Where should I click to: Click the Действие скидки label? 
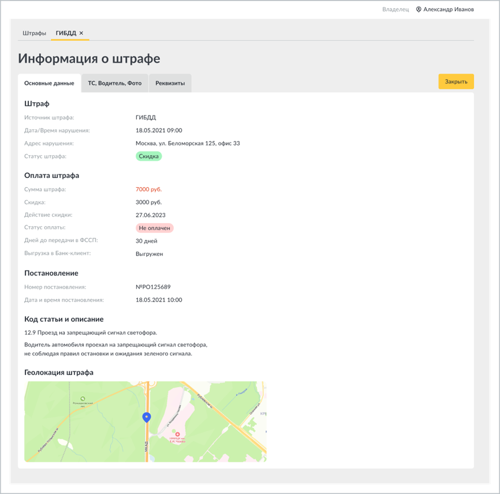(48, 215)
